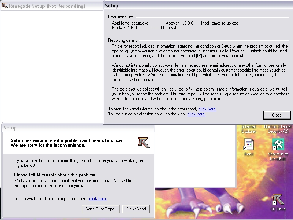293x220 pixels.
Task: Click the Reporting details heading
Action: 123,40
